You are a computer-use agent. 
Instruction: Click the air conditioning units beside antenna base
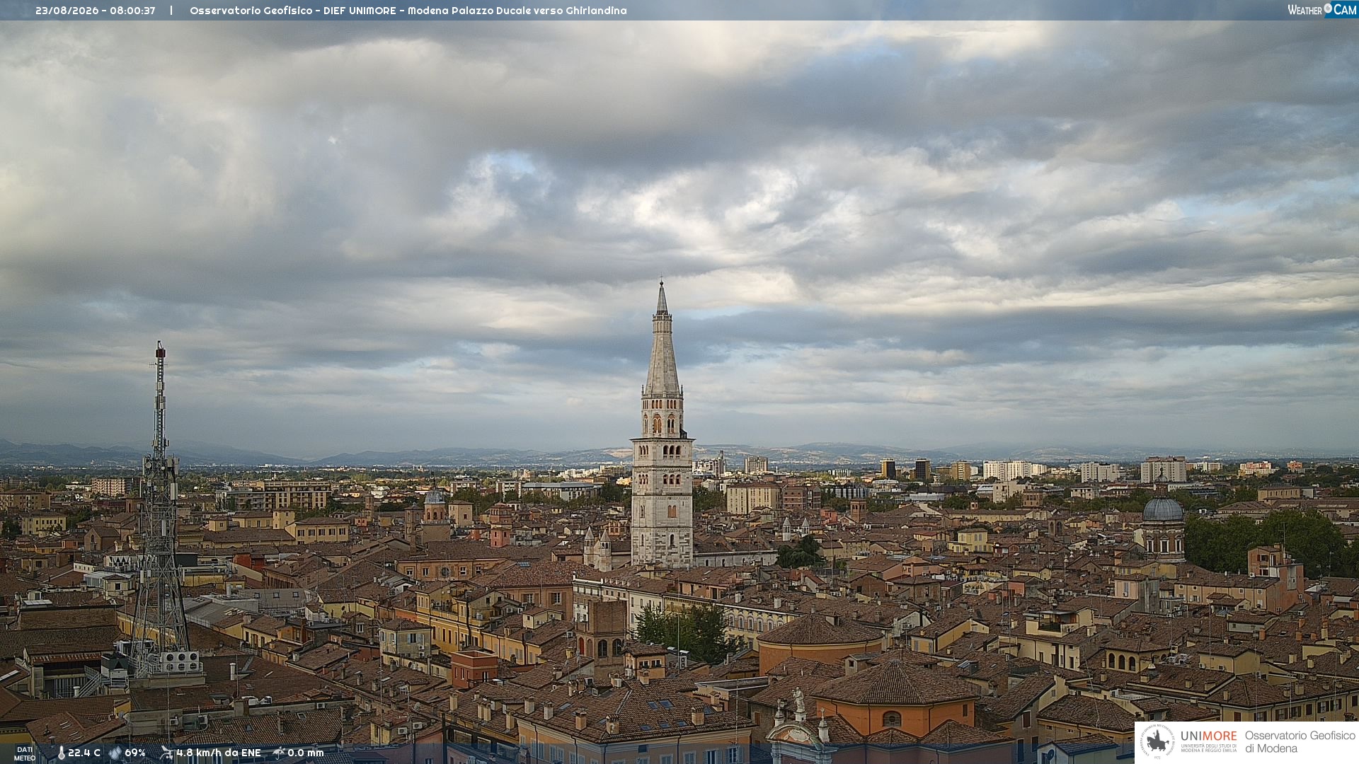coord(178,661)
